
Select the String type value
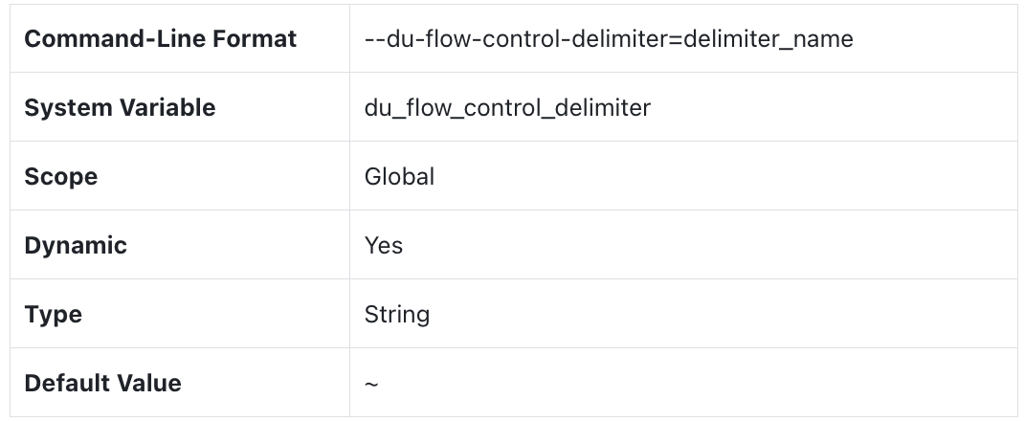coord(397,315)
